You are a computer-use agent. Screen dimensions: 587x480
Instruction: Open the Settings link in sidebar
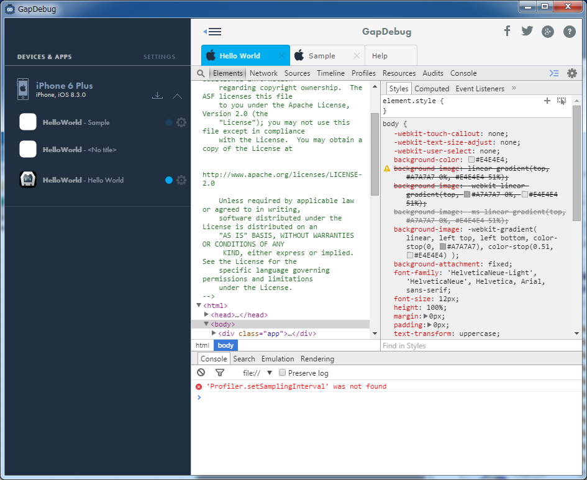159,57
